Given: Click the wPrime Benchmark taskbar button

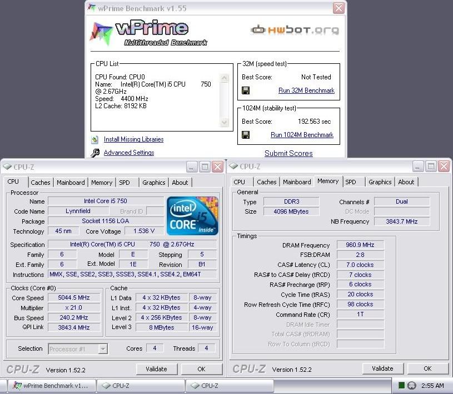Looking at the screenshot, I should (x=52, y=386).
